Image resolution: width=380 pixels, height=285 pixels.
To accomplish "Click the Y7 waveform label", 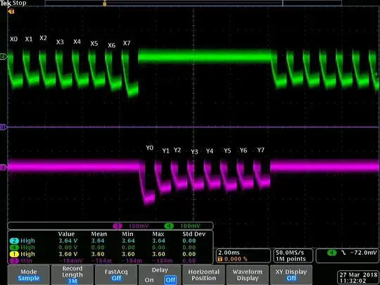I will coord(261,151).
